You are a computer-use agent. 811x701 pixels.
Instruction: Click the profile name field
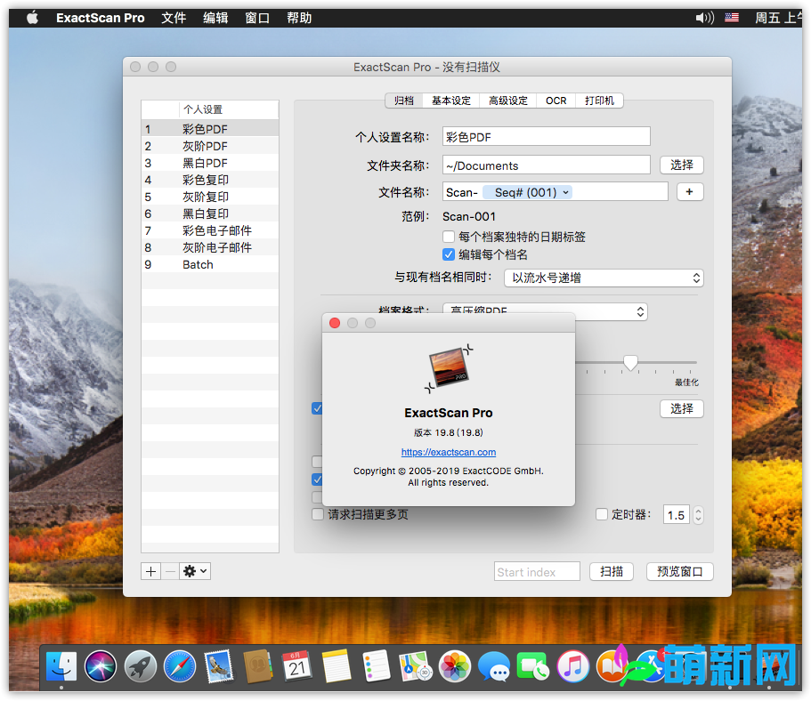547,137
